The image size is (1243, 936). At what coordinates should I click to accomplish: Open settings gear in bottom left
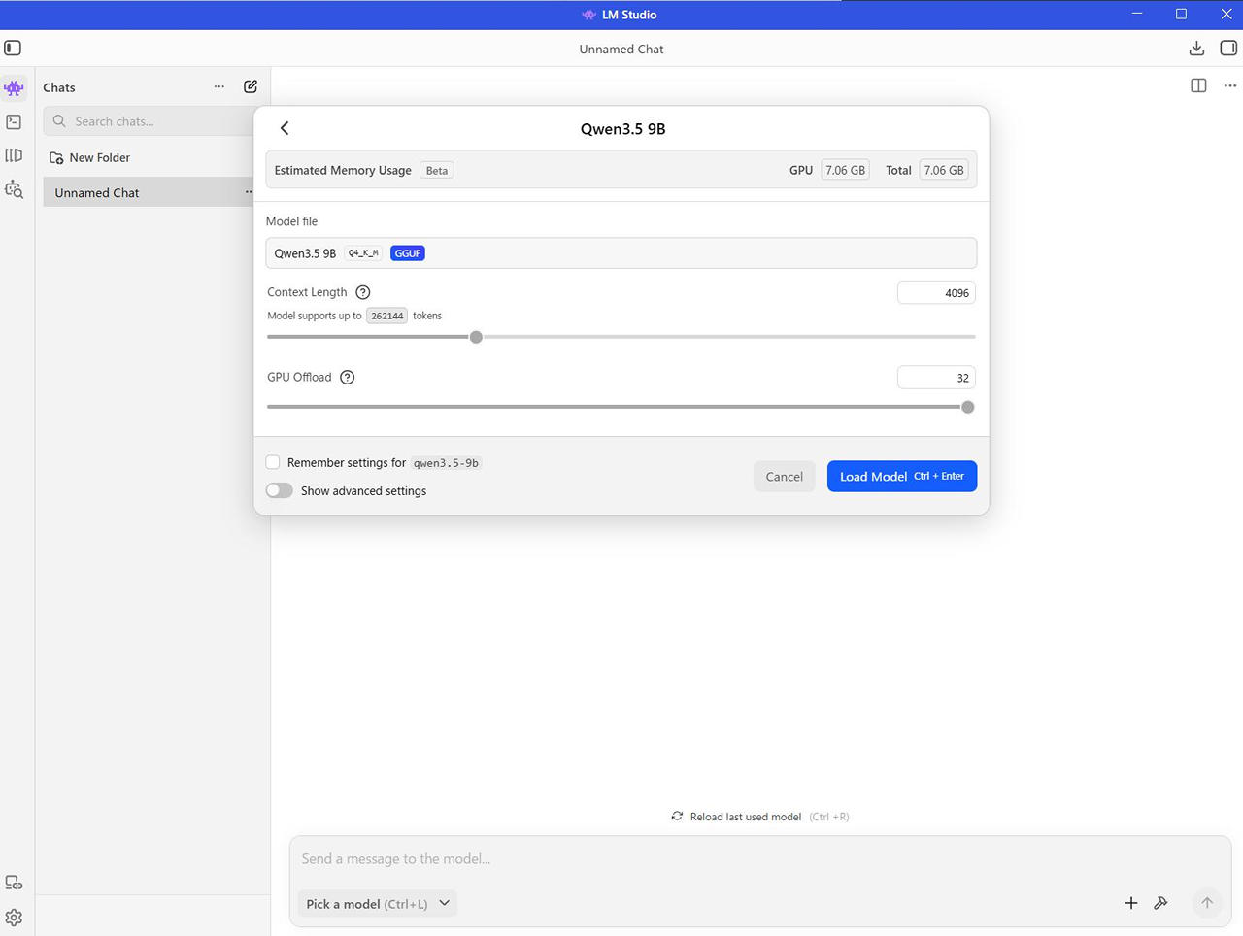coord(14,918)
